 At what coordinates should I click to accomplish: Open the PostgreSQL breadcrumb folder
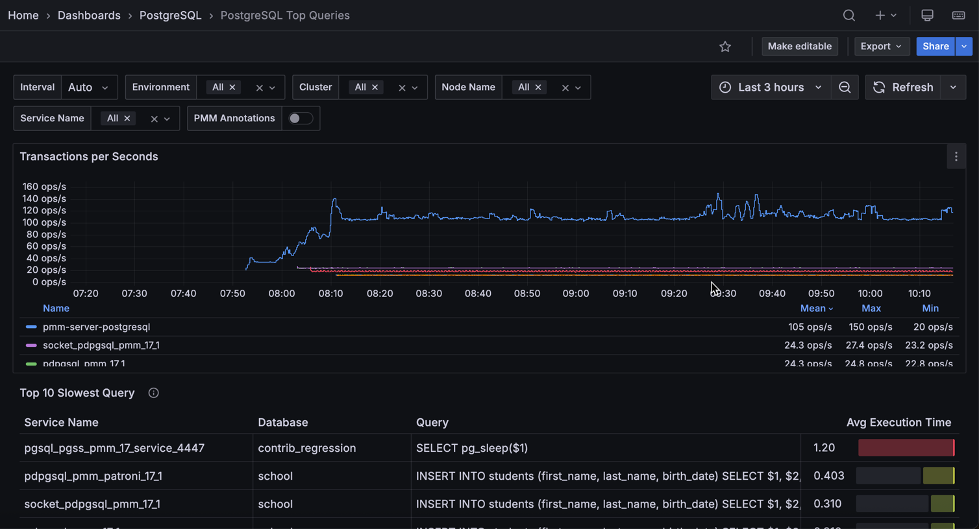tap(170, 15)
